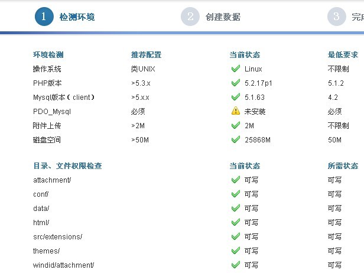Click the green check in the attachment/ row
This screenshot has height=273, width=364.
(x=235, y=180)
